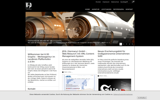Screen dimensions: 160x100
Task: Click the 'Als einer der weltgrößten Hersteller' paragraph
Action: tap(78, 64)
